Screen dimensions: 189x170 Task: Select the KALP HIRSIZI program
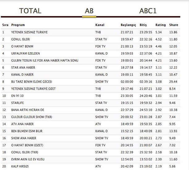tap(20, 166)
